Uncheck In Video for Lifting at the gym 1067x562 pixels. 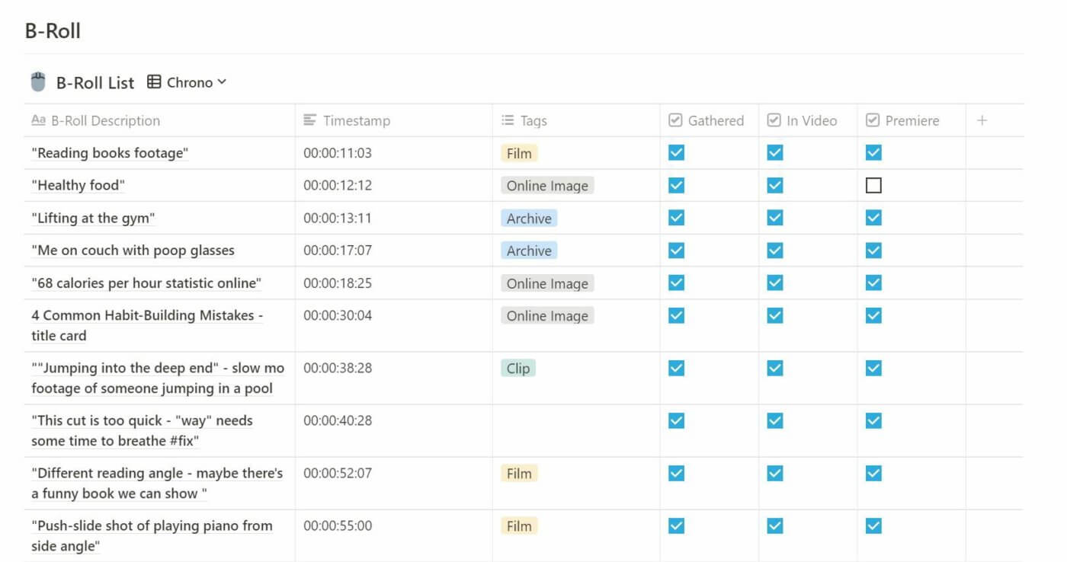click(775, 218)
